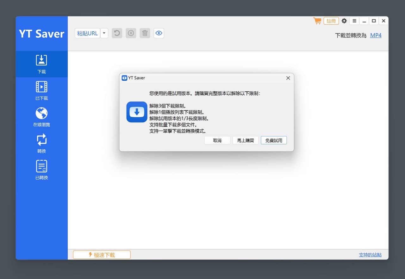Screen dimensions: 405x279
Task: Click 免費試用 free trial button
Action: (x=274, y=140)
